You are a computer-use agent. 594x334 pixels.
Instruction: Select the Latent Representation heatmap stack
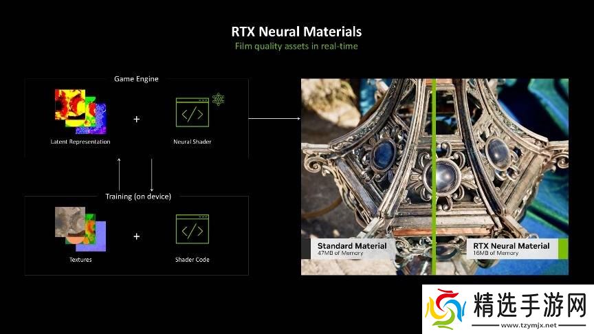click(81, 113)
